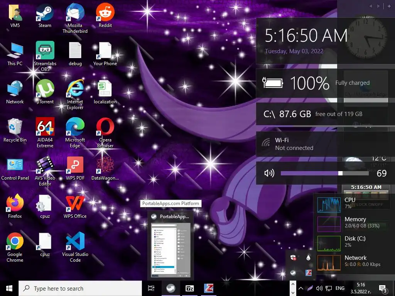Select the debug text file
Screen dimensions: 395x296
(x=75, y=54)
